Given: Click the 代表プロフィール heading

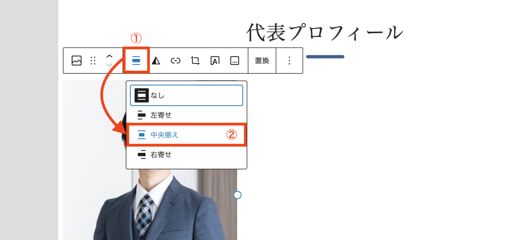Looking at the screenshot, I should pyautogui.click(x=325, y=32).
